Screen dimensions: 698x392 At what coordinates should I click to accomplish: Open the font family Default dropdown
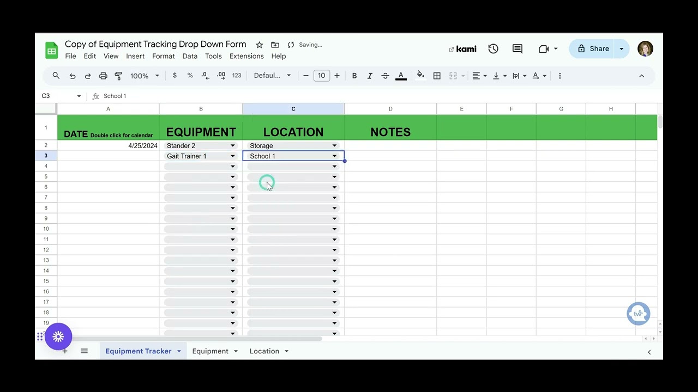click(272, 76)
